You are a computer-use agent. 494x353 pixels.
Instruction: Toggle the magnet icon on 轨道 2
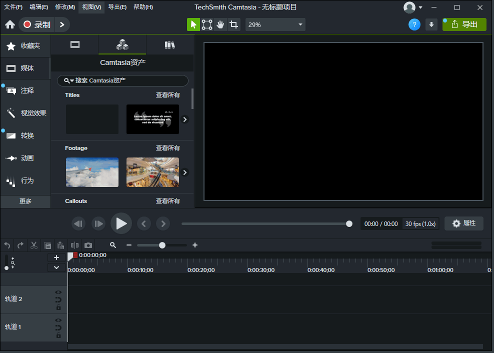click(58, 300)
